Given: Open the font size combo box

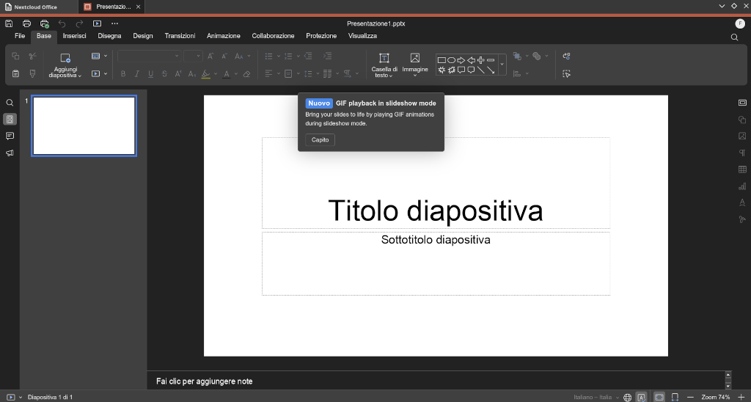Looking at the screenshot, I should pyautogui.click(x=193, y=56).
